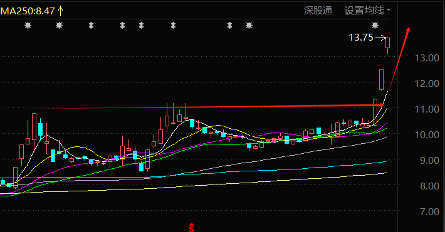Click the diamond marker above the 11.00 peak candles

173,26
